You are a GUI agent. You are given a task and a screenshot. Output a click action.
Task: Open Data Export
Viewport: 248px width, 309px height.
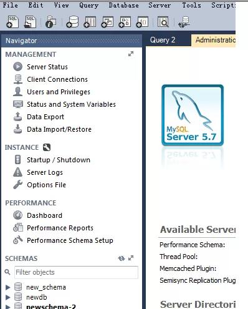click(x=45, y=117)
